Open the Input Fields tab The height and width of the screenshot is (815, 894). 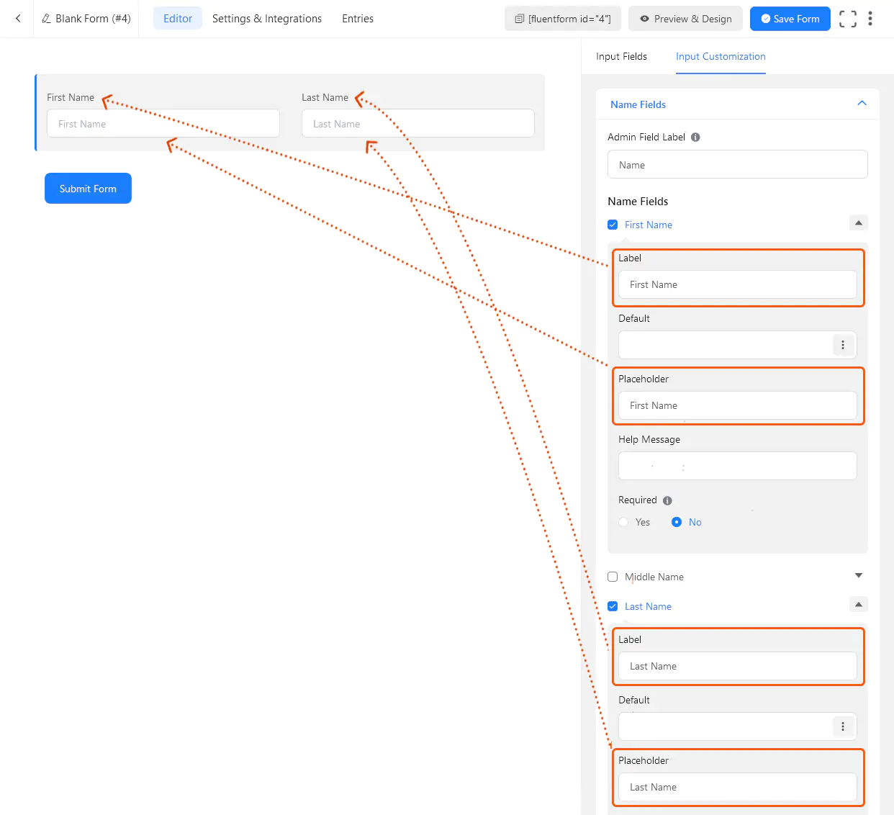tap(621, 56)
